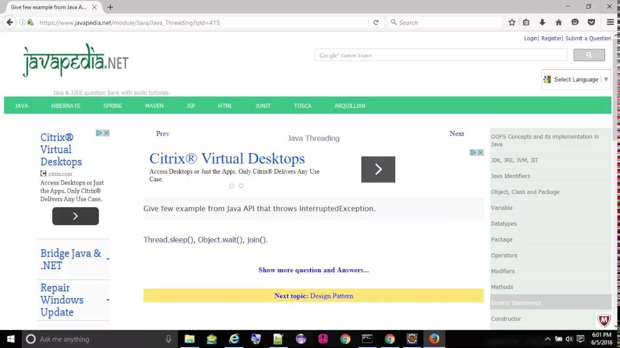Click the Register link
The image size is (620, 348).
pos(551,38)
